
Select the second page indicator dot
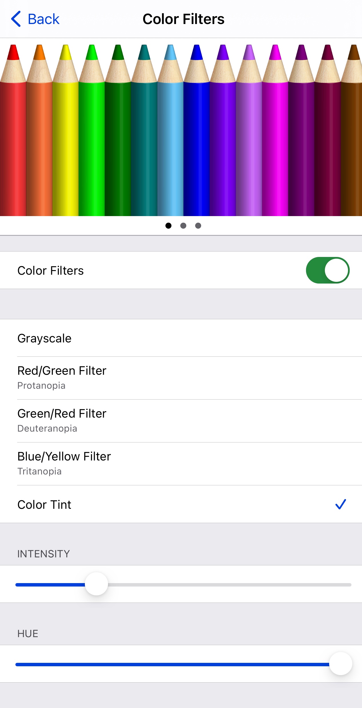coord(183,226)
